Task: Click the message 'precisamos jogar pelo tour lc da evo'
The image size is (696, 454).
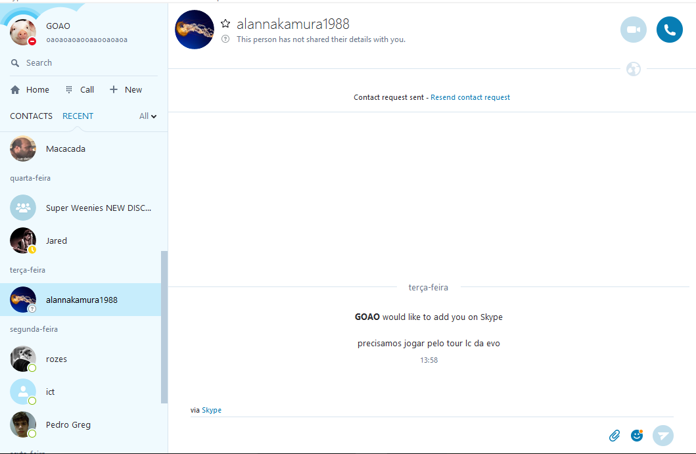Action: 429,344
